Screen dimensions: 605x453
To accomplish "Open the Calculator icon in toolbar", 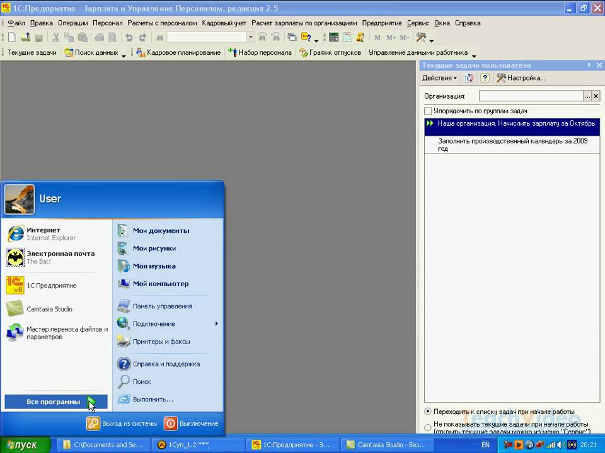I will 334,37.
